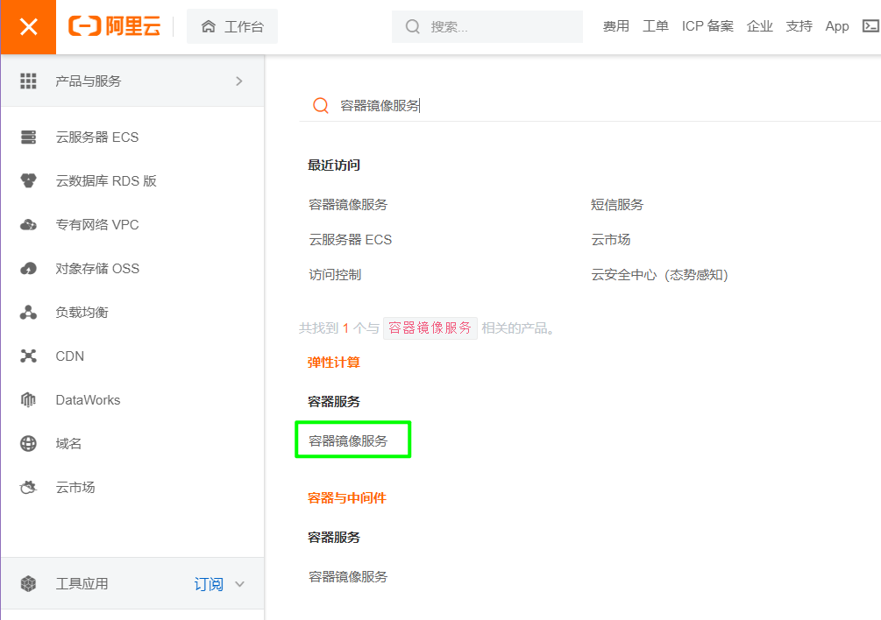Click the house icon beside 工作台
881x620 pixels.
pos(209,26)
